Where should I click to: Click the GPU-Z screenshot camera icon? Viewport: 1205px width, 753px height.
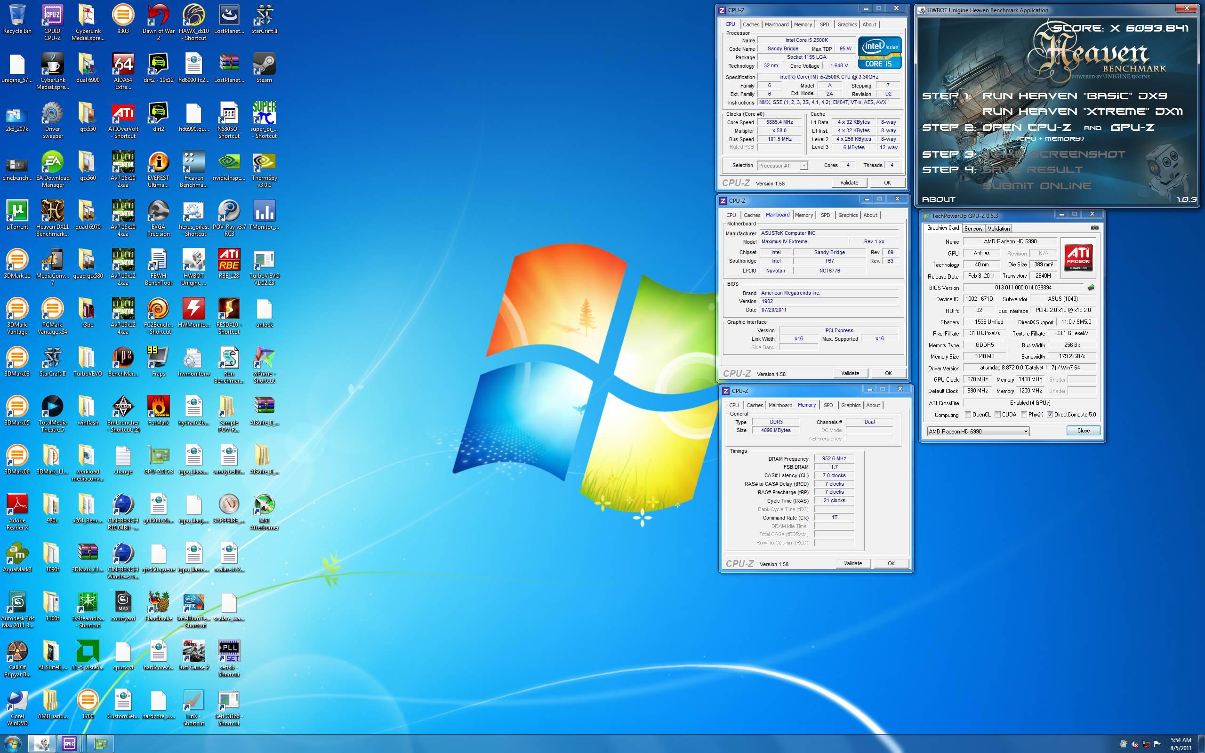coord(1095,228)
